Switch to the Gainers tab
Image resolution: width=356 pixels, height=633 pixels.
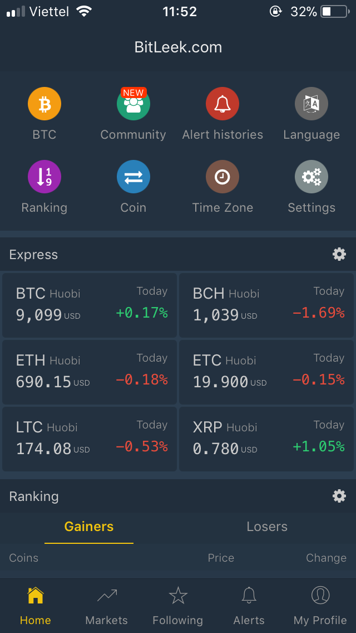point(89,527)
